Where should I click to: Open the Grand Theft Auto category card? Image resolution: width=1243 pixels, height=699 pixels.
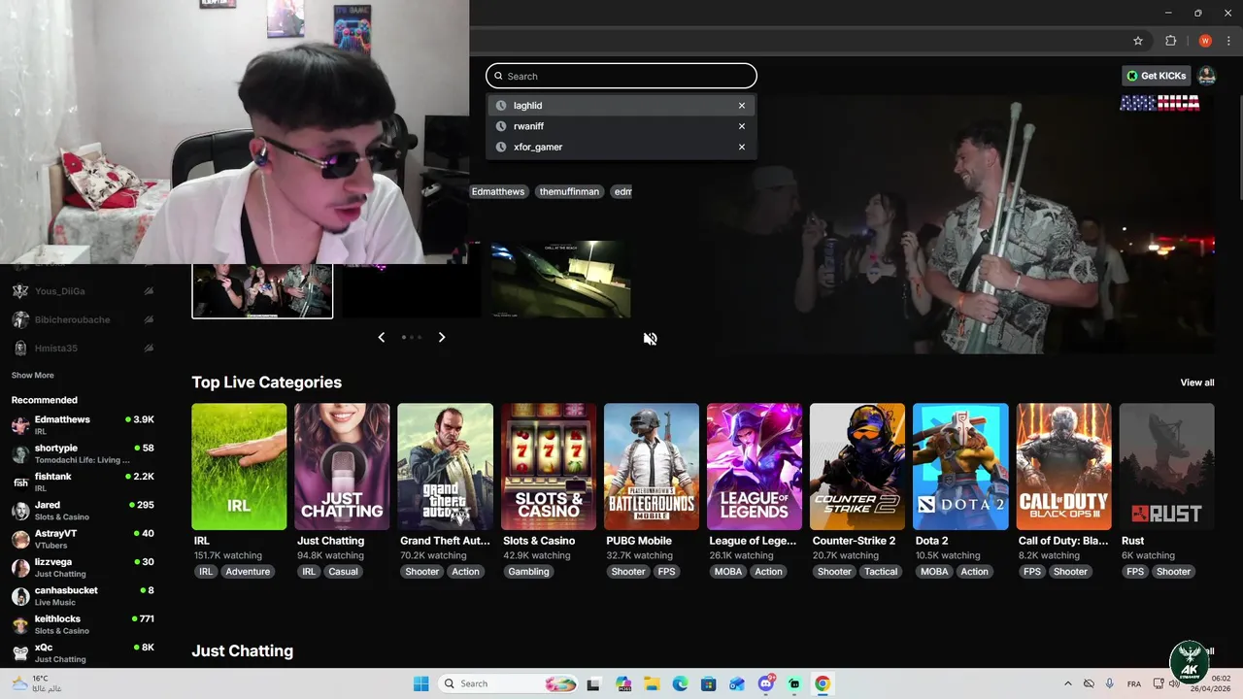pyautogui.click(x=445, y=466)
